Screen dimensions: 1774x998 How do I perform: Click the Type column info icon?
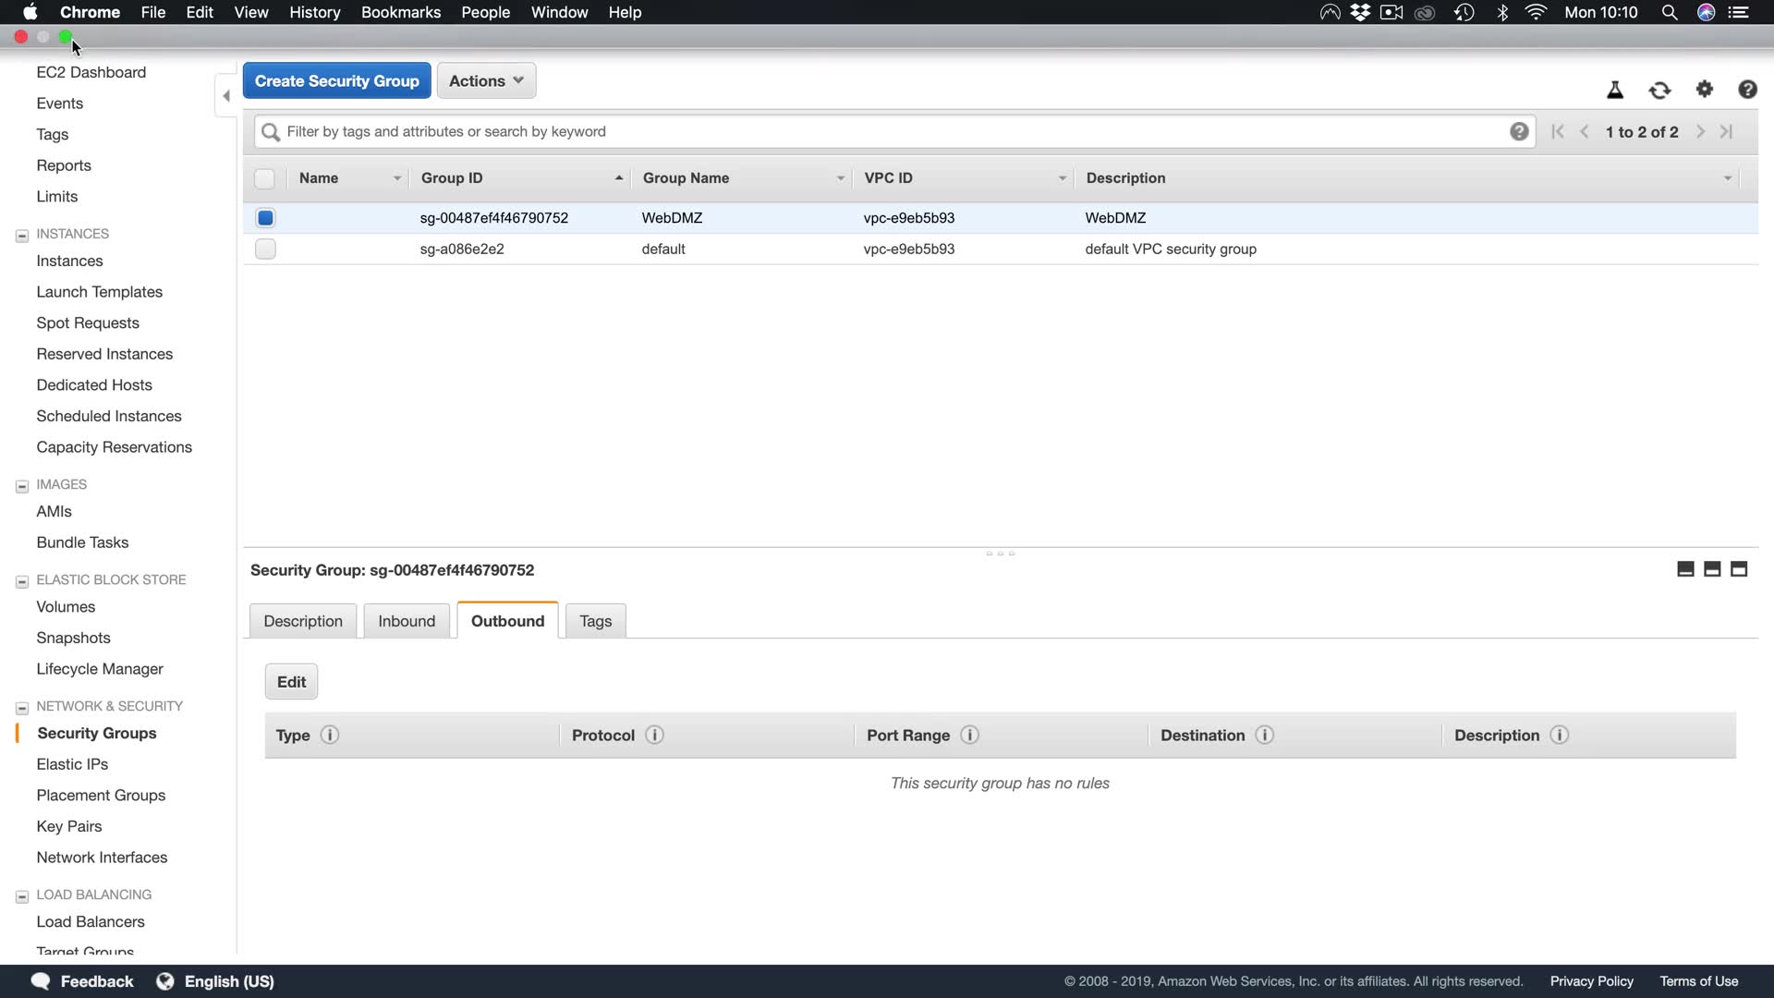(x=329, y=735)
